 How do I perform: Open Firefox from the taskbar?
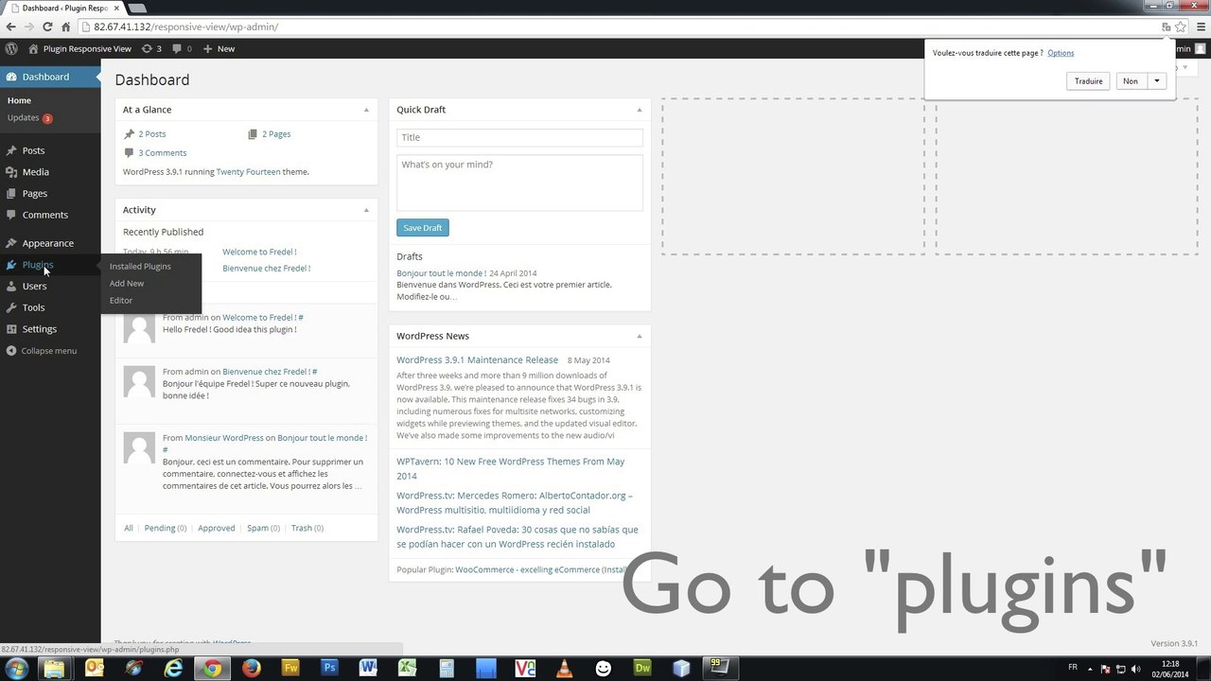coord(251,668)
